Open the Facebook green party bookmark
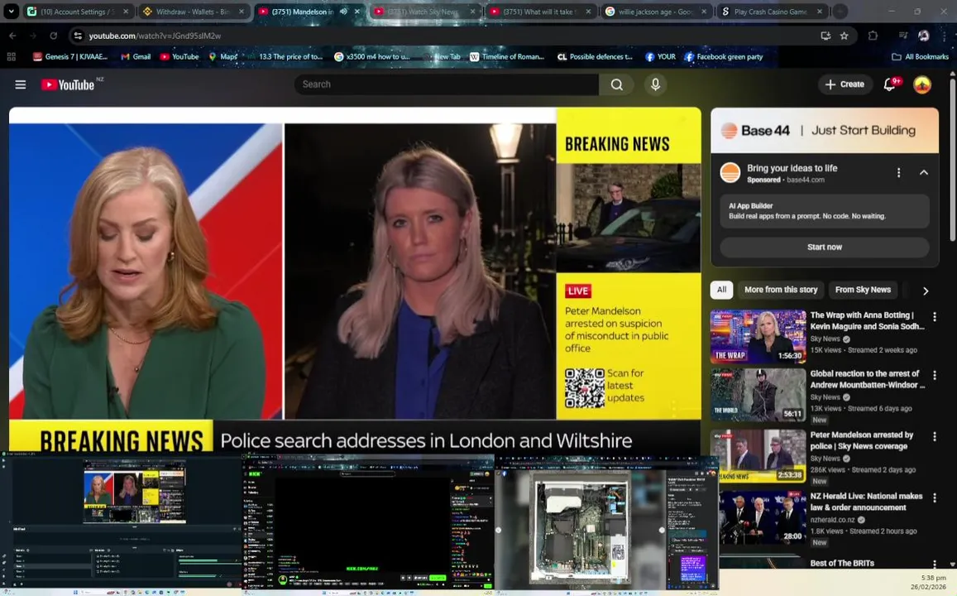The height and width of the screenshot is (596, 957). pyautogui.click(x=724, y=57)
